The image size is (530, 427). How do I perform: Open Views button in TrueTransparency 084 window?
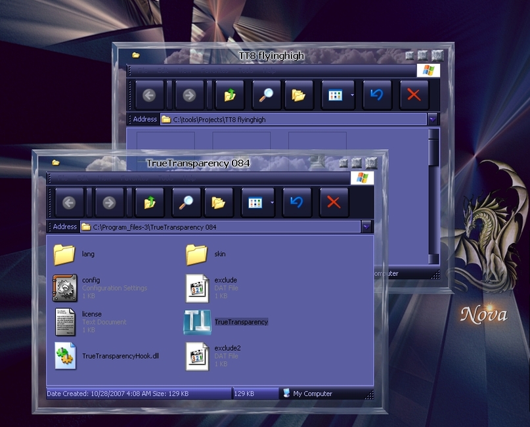coord(255,202)
